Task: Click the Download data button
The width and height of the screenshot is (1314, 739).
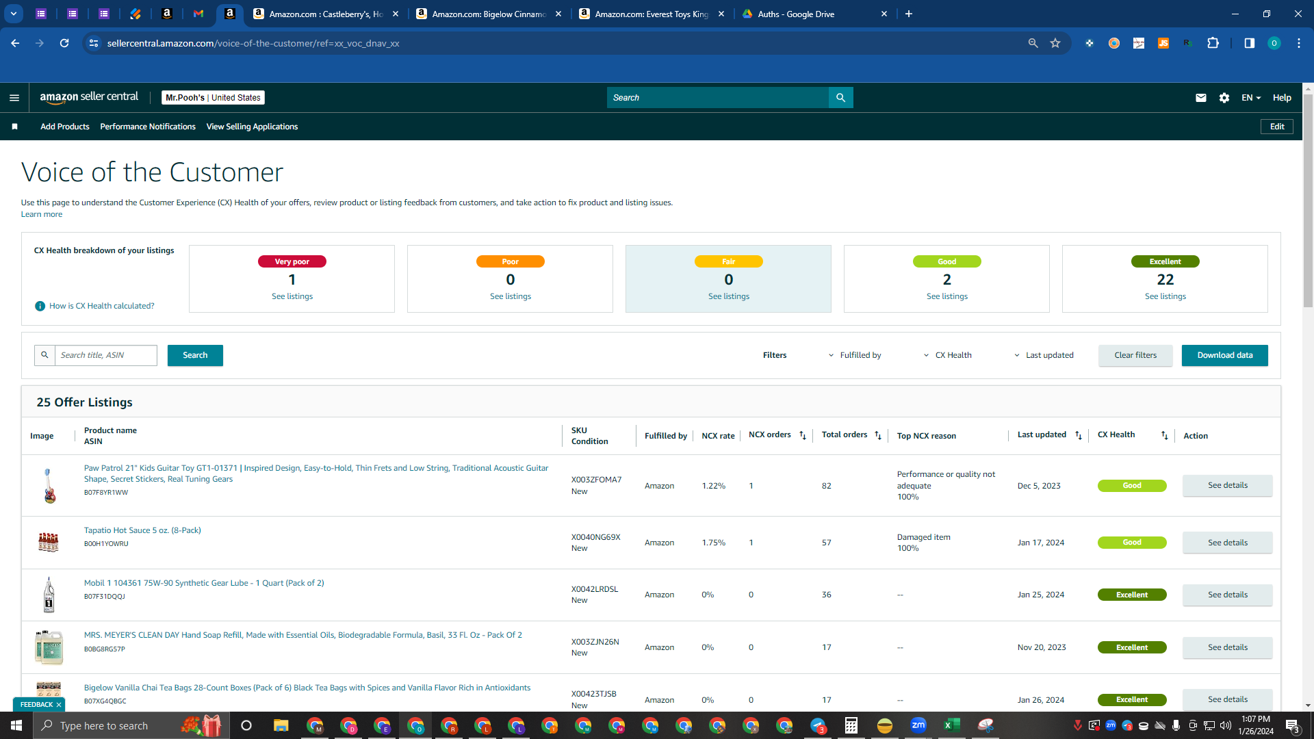Action: (x=1224, y=355)
